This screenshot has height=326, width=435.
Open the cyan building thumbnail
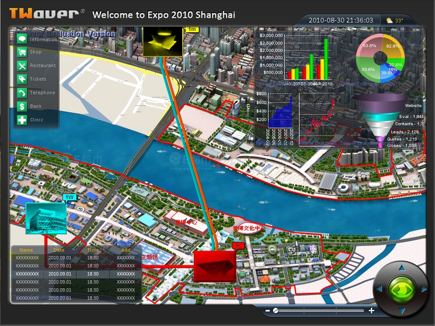(x=46, y=218)
